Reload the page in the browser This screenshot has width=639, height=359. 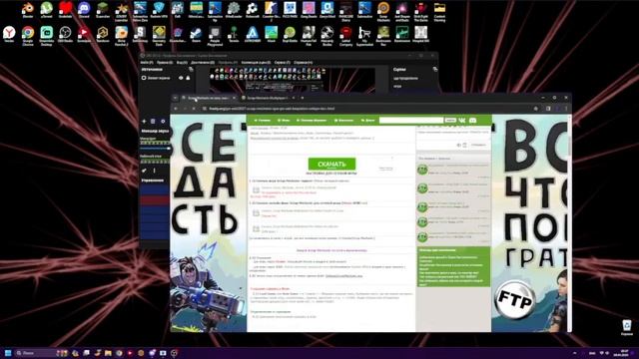[x=194, y=109]
